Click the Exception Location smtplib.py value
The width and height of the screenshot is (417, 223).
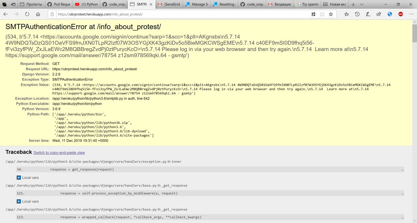pos(101,98)
